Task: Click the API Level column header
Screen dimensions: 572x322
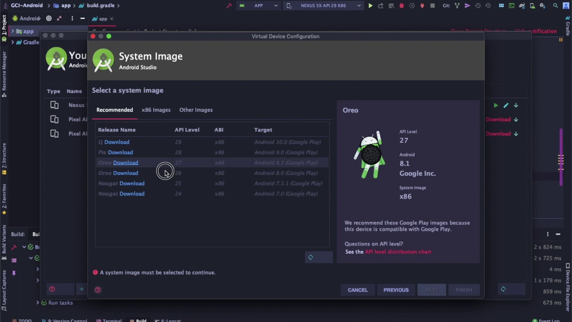Action: (x=187, y=130)
